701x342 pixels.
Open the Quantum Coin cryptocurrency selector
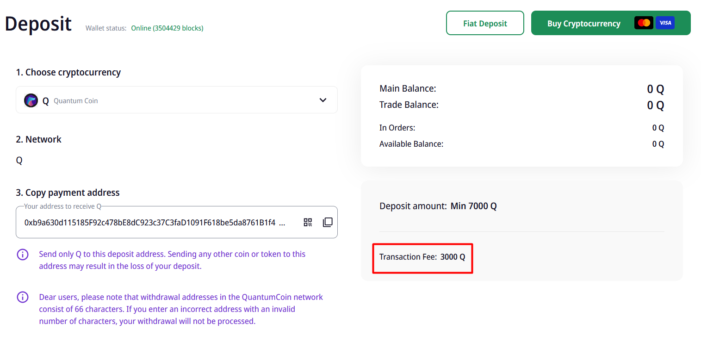pos(176,100)
